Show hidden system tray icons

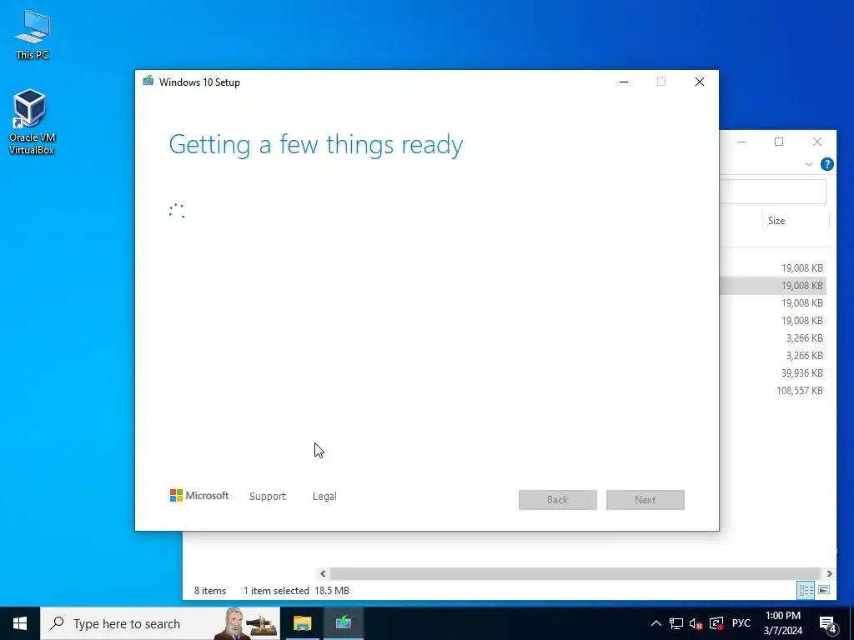(656, 623)
